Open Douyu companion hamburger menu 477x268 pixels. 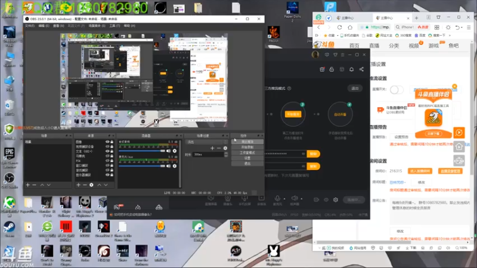(x=342, y=55)
